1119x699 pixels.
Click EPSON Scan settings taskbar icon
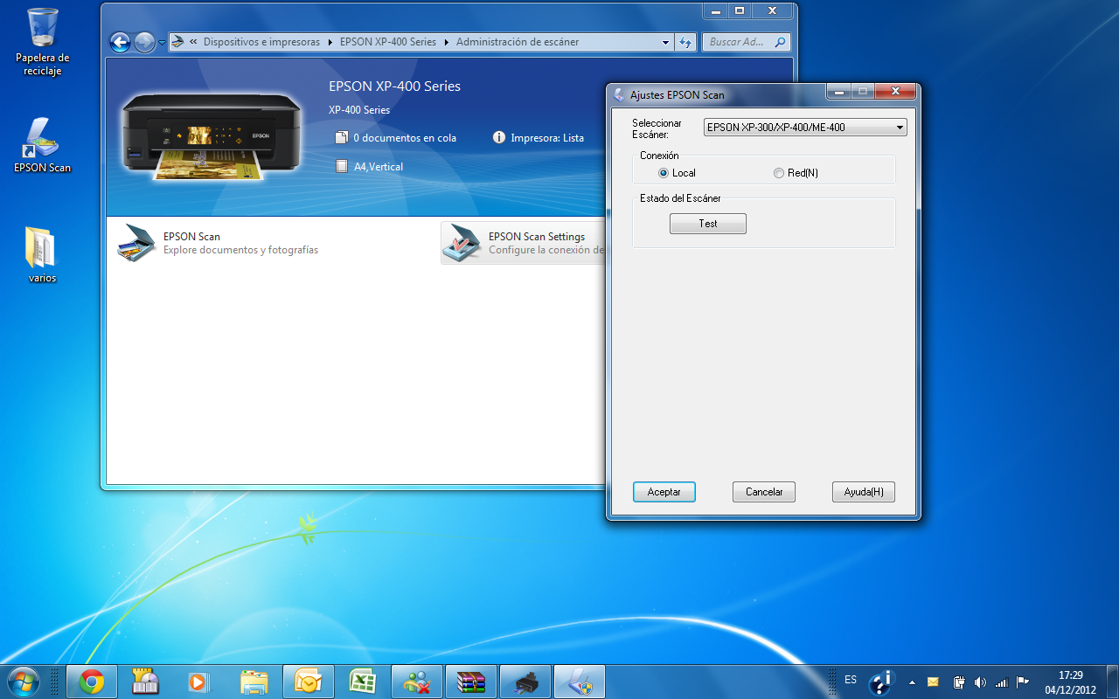pos(580,682)
